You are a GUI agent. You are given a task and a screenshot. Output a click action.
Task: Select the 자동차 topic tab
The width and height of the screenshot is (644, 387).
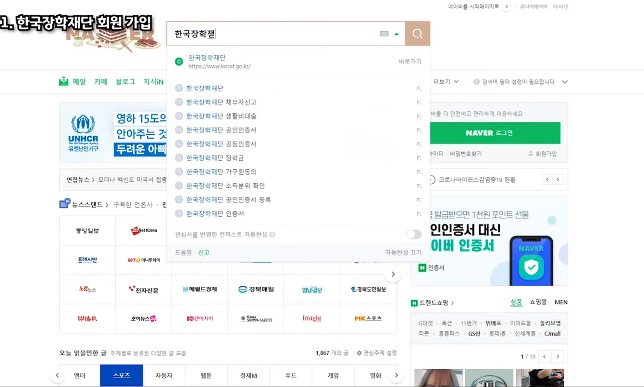[x=163, y=375]
